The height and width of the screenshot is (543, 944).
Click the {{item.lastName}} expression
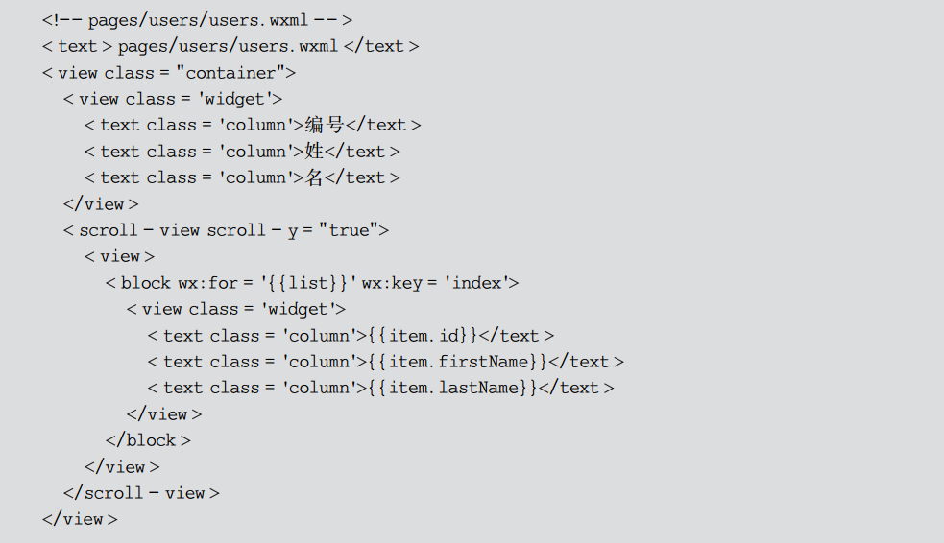[453, 388]
